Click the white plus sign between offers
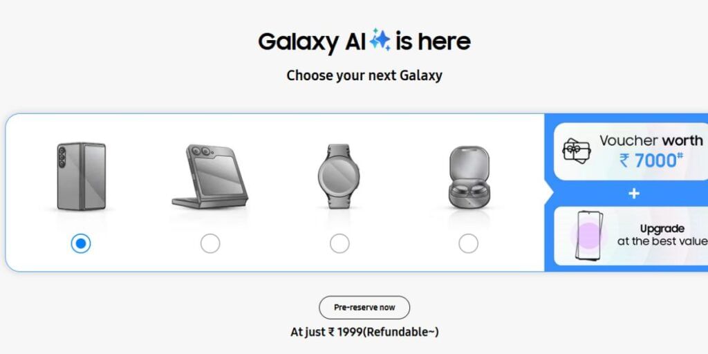Image resolution: width=708 pixels, height=354 pixels. [x=634, y=194]
